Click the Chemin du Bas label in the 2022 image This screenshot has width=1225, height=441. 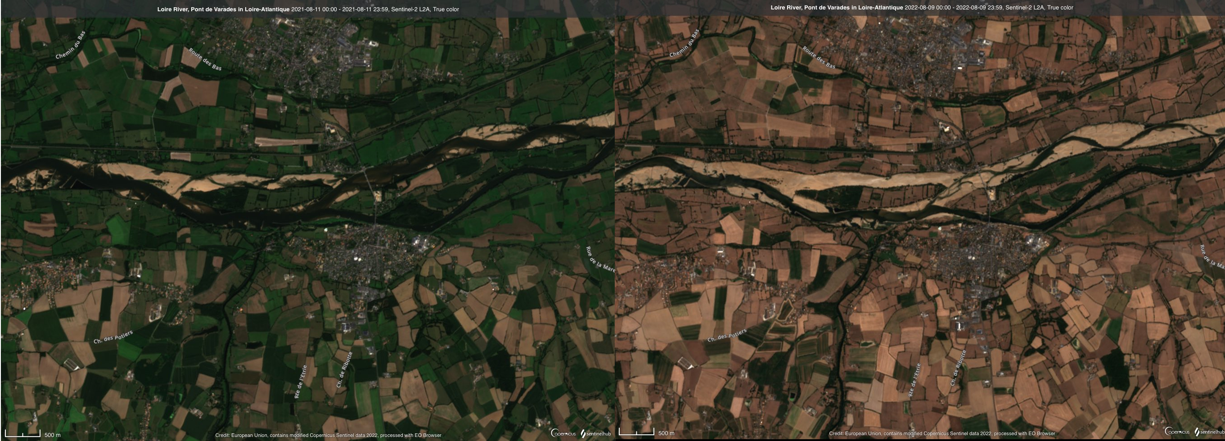point(685,44)
